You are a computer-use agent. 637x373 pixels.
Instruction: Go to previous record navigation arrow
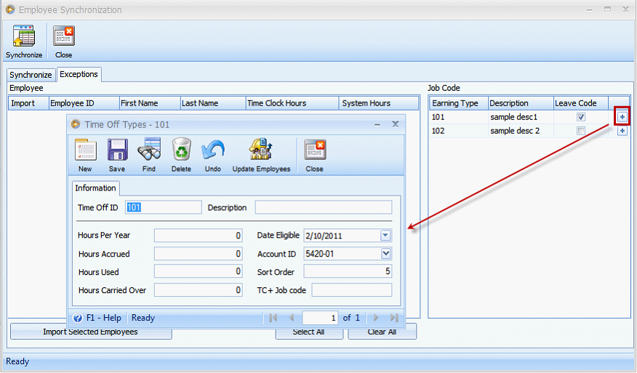tap(291, 318)
